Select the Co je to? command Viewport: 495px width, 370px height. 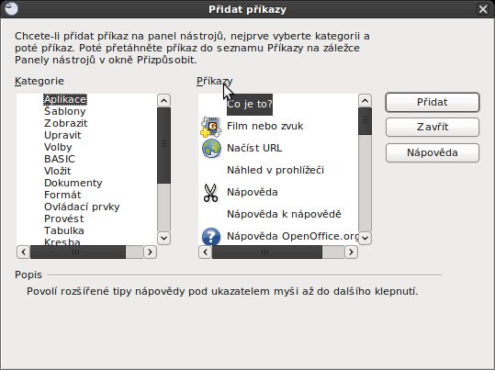pos(250,104)
